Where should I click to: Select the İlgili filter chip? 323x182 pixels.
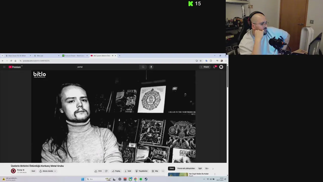(200, 169)
